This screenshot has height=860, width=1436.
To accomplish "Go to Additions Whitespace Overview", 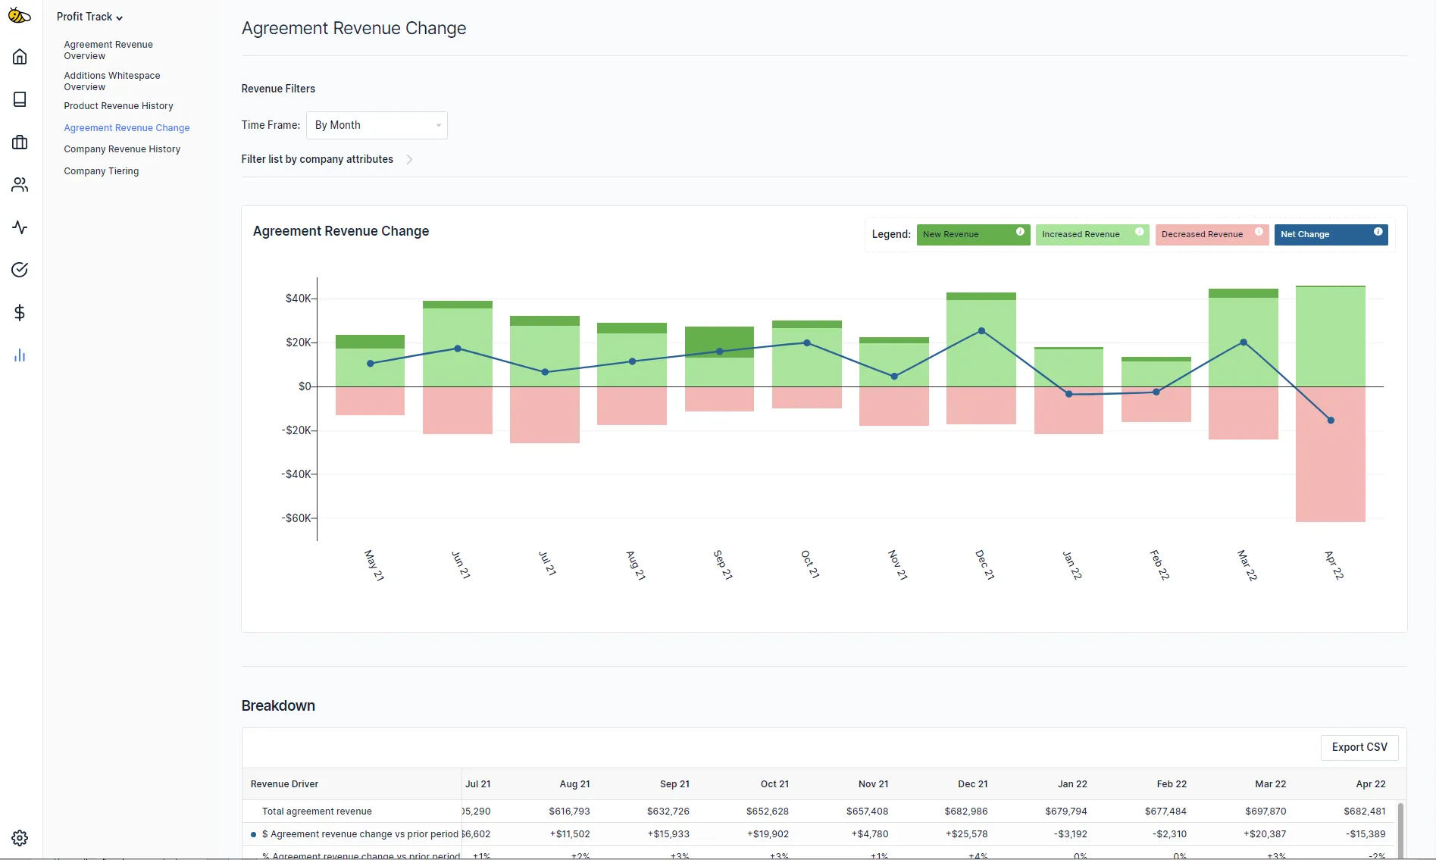I will click(112, 81).
